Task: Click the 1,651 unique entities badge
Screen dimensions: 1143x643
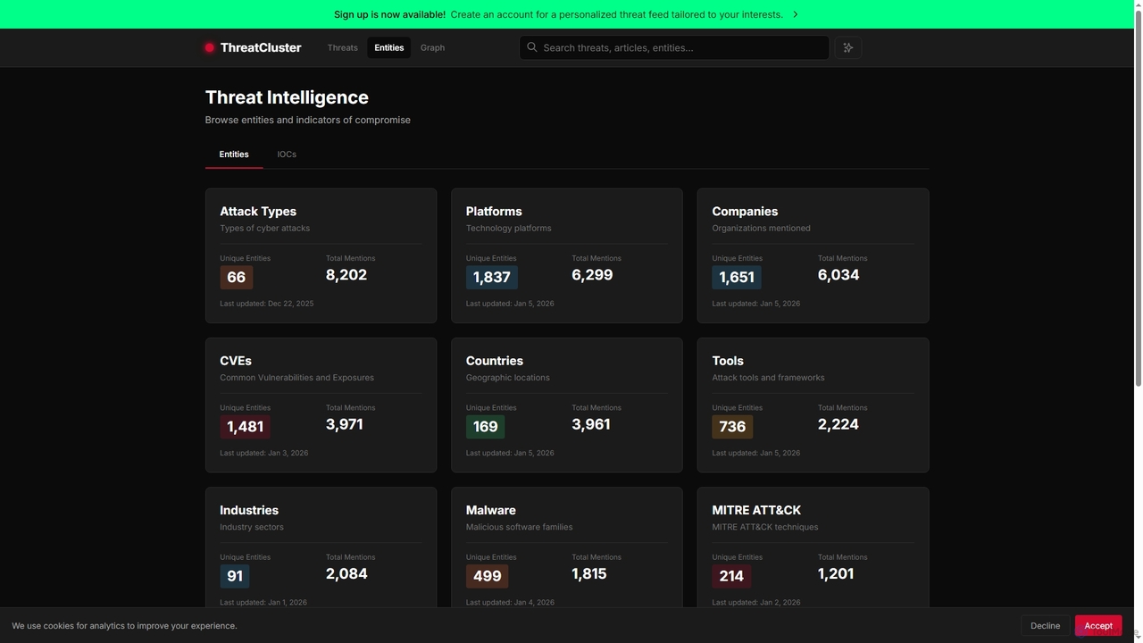Action: coord(737,277)
